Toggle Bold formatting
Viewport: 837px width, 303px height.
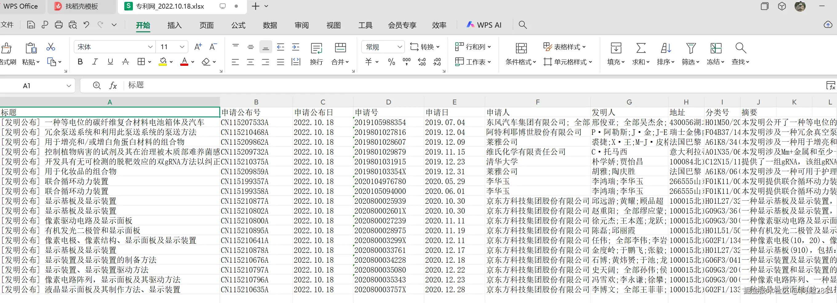(80, 62)
